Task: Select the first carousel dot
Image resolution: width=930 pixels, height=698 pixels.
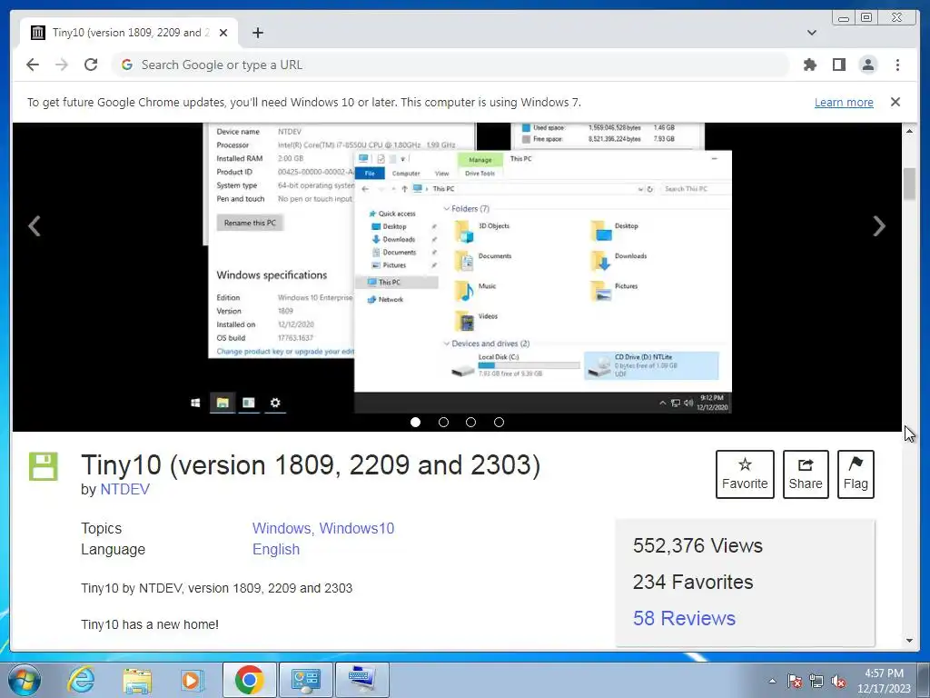Action: coord(415,422)
